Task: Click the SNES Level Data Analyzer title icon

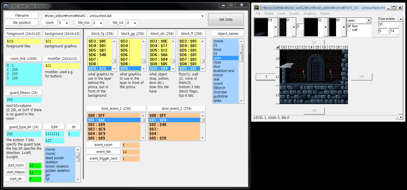Action: click(6, 6)
